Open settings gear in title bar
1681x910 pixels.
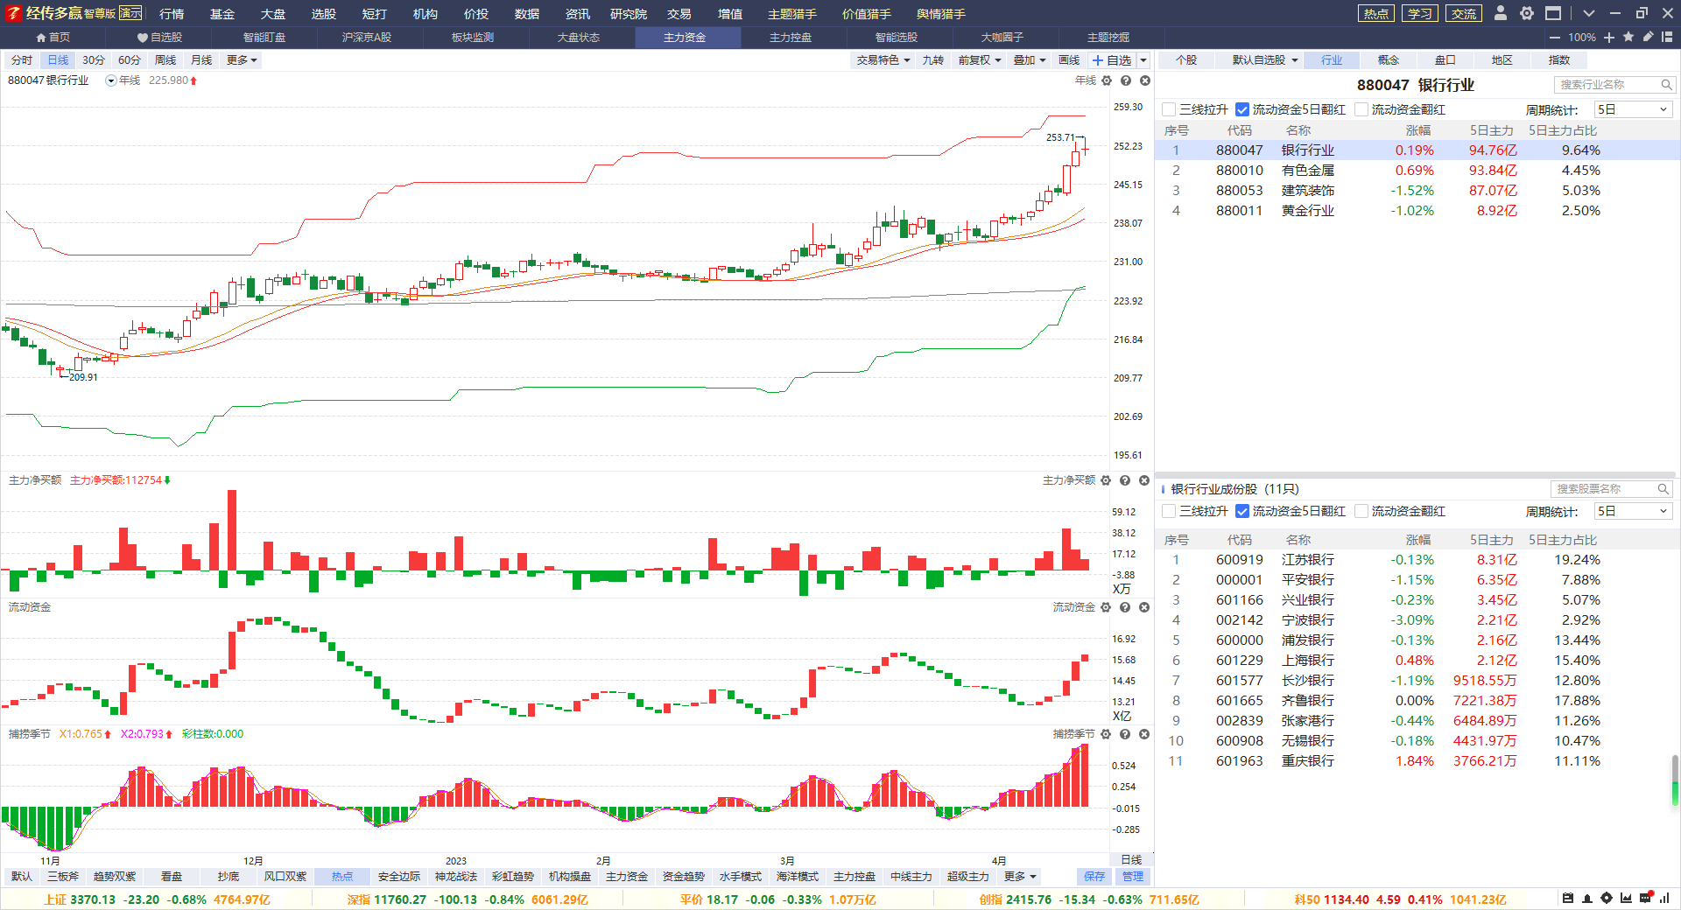click(1527, 13)
